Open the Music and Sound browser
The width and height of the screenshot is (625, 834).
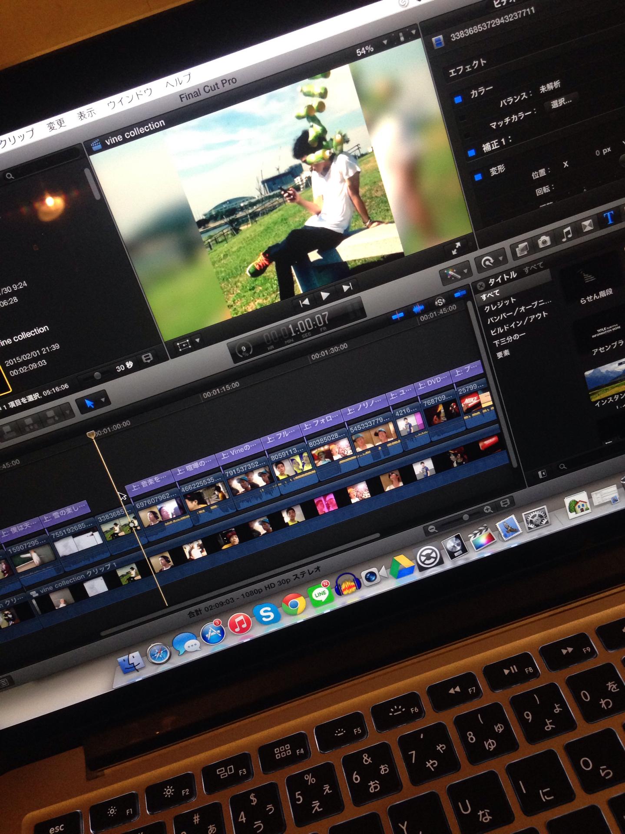tap(566, 234)
